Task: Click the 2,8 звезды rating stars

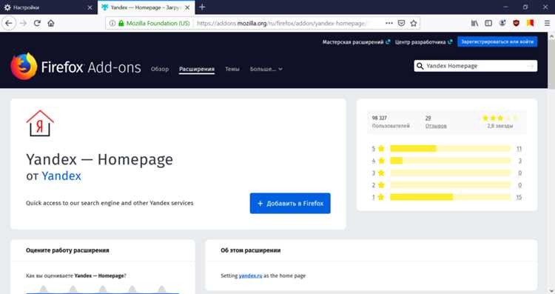Action: click(499, 118)
